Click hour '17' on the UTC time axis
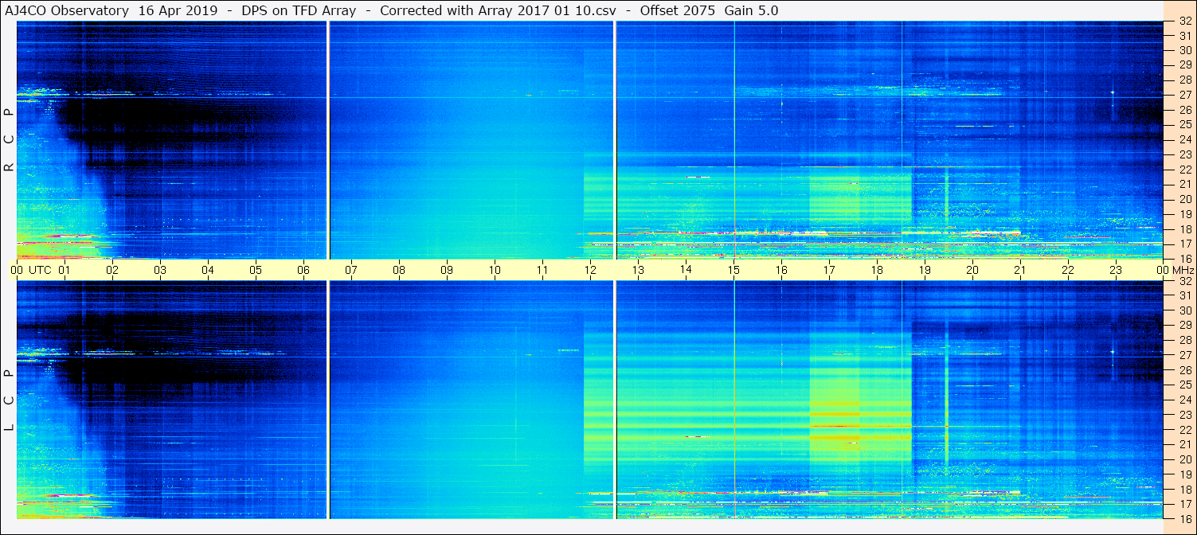This screenshot has height=535, width=1197. point(829,270)
